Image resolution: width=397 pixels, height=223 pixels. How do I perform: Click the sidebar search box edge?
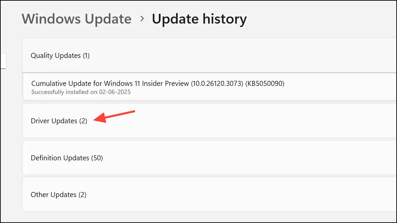coord(3,61)
